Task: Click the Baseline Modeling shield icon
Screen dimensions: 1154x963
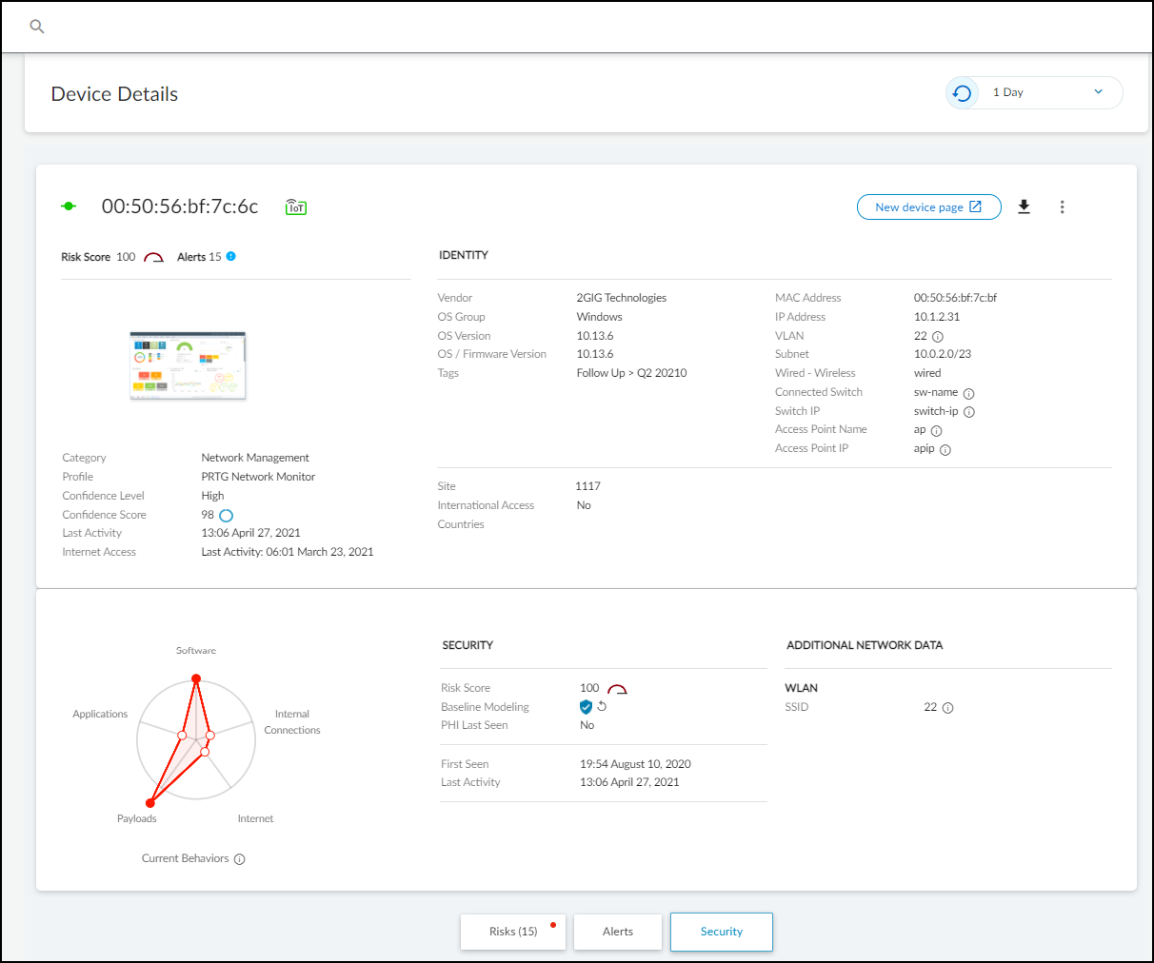Action: [x=587, y=707]
